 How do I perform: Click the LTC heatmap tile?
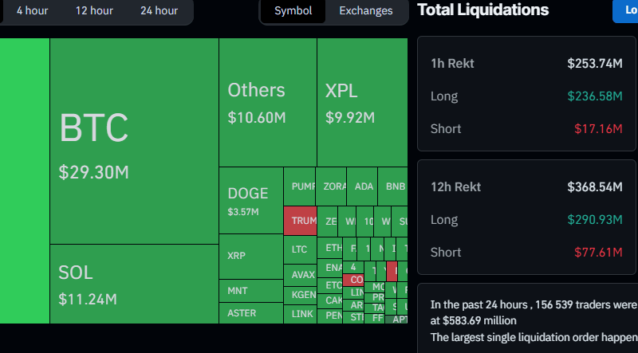[300, 249]
